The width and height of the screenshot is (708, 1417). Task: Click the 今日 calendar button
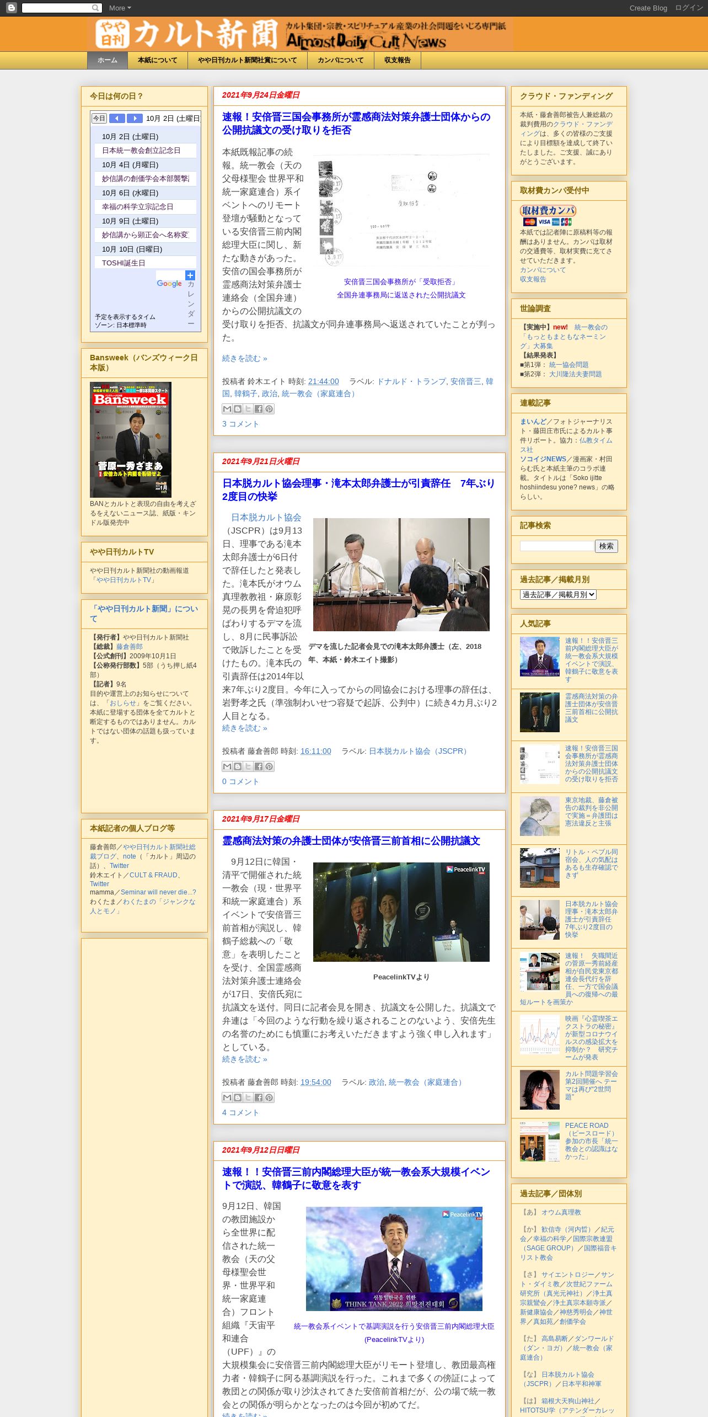pos(99,118)
